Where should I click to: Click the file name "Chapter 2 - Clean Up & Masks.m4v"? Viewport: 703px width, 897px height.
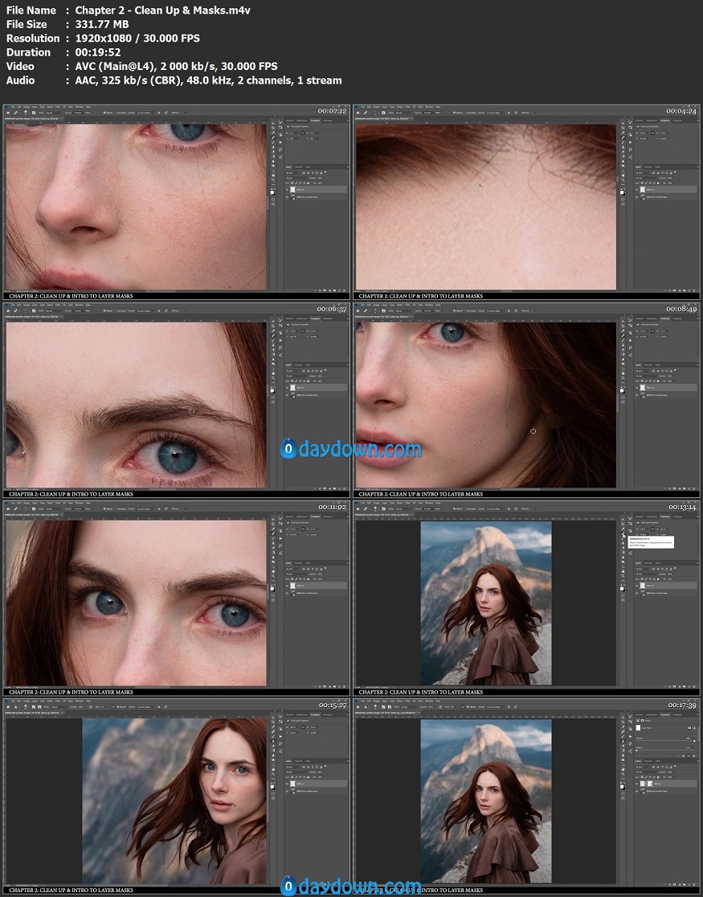[163, 10]
